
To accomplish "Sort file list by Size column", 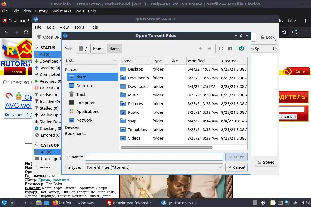I will point(178,61).
